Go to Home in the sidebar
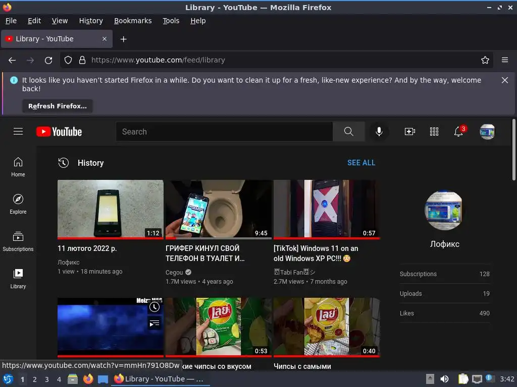This screenshot has height=387, width=517. [18, 167]
